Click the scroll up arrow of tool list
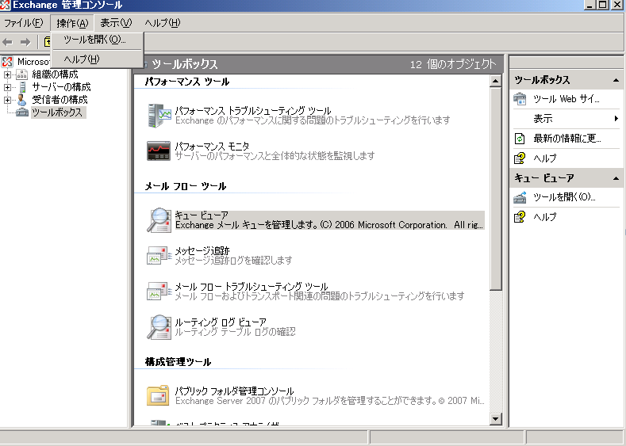The image size is (626, 446). point(495,81)
